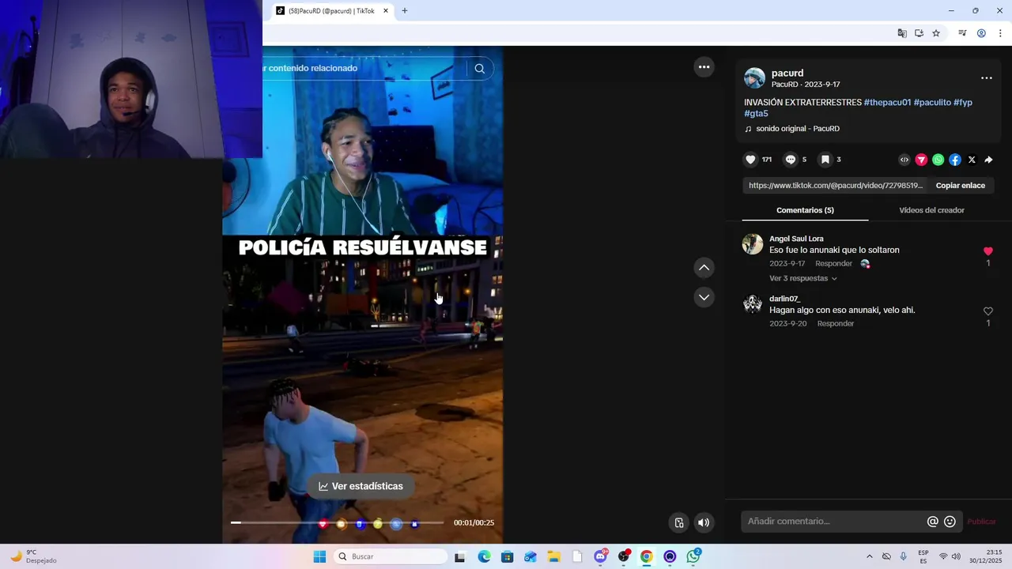Image resolution: width=1012 pixels, height=569 pixels.
Task: Click 'Ver estadísticas' button on video
Action: coord(361,486)
